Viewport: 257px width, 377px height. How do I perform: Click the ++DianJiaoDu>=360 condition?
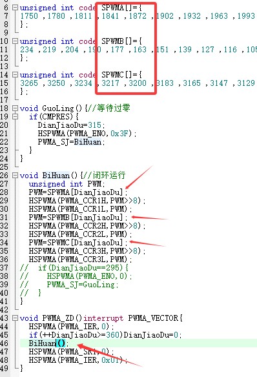(81, 335)
